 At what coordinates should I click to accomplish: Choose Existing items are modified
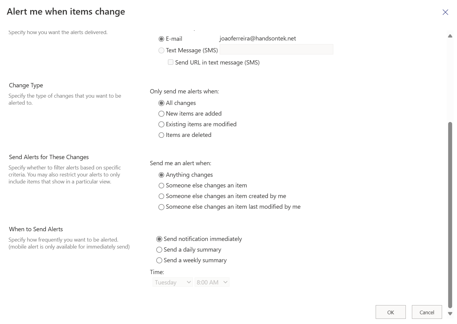[161, 124]
